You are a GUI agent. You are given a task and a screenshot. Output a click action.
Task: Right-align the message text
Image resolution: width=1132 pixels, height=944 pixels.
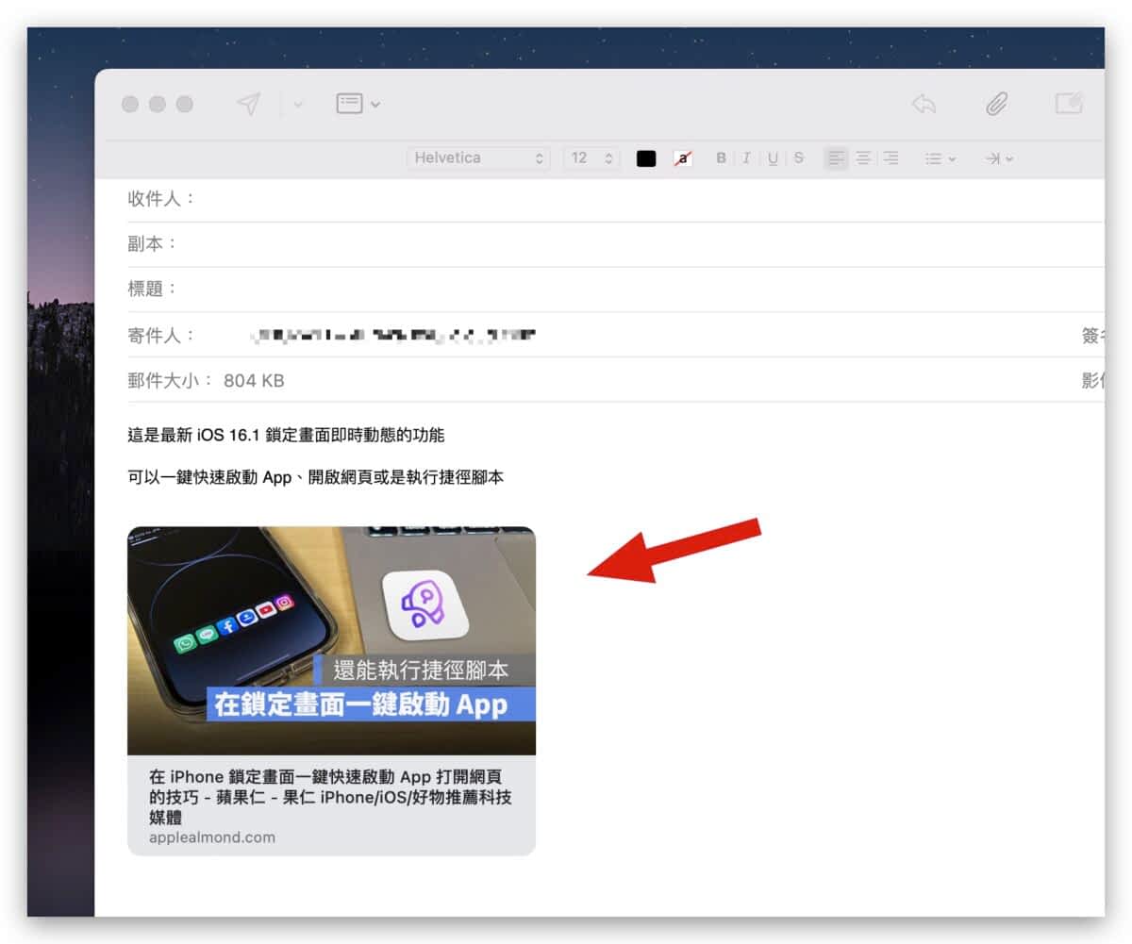(x=890, y=158)
